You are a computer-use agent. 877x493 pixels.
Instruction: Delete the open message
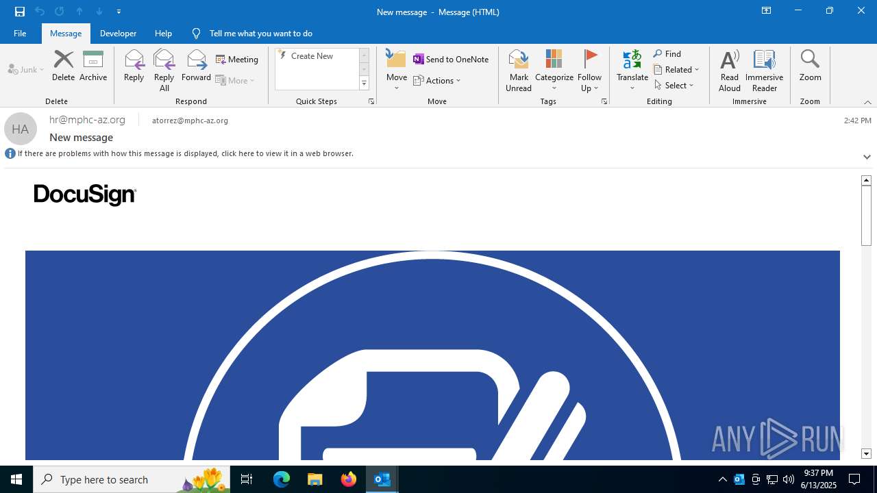point(63,66)
